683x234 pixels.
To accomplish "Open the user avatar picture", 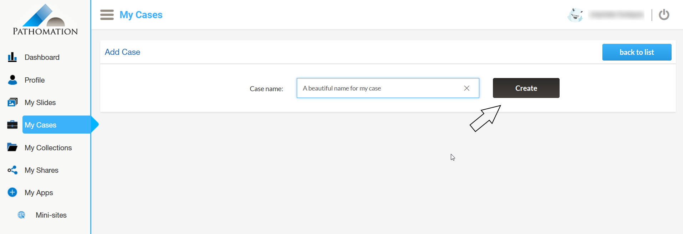I will click(x=575, y=15).
